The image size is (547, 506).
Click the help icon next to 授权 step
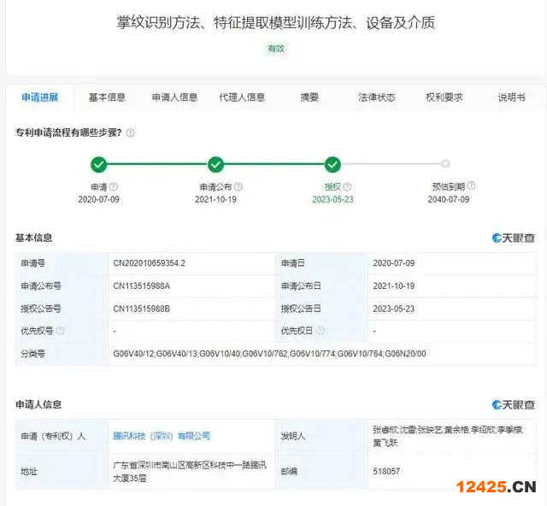(348, 186)
